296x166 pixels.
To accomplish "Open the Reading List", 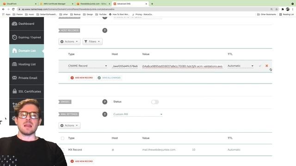I will [287, 14].
